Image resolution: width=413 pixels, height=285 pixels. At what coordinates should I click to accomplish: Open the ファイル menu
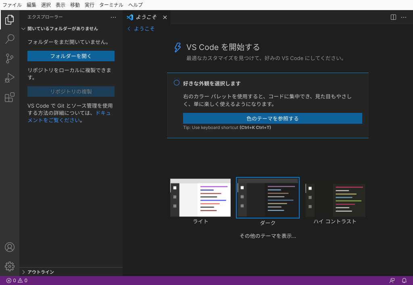point(12,5)
